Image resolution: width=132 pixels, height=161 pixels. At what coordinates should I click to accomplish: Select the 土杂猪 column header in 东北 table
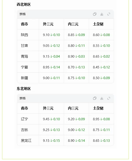(x=98, y=108)
